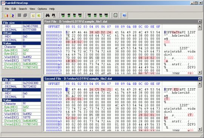
Task: Click the flat gray square toolbar icon
Action: (20, 15)
